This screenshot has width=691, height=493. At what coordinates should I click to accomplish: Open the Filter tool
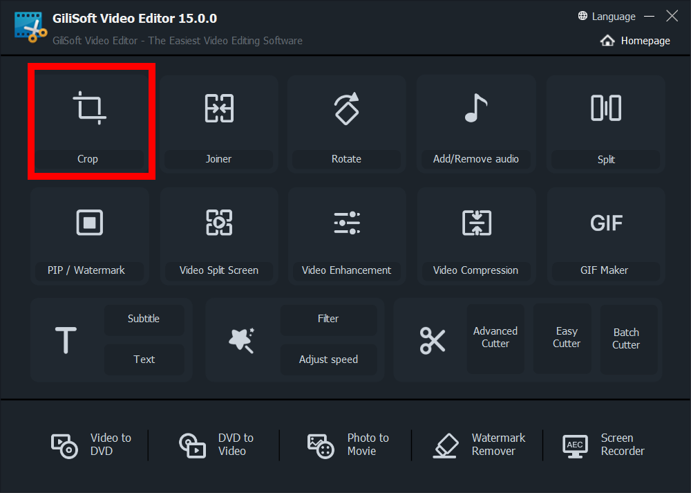coord(328,319)
